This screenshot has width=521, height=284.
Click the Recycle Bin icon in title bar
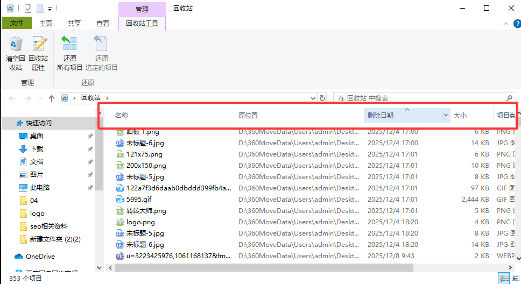[10, 8]
